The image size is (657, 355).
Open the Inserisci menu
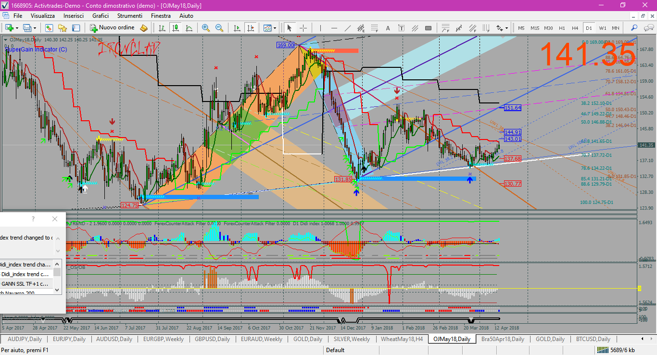[74, 16]
